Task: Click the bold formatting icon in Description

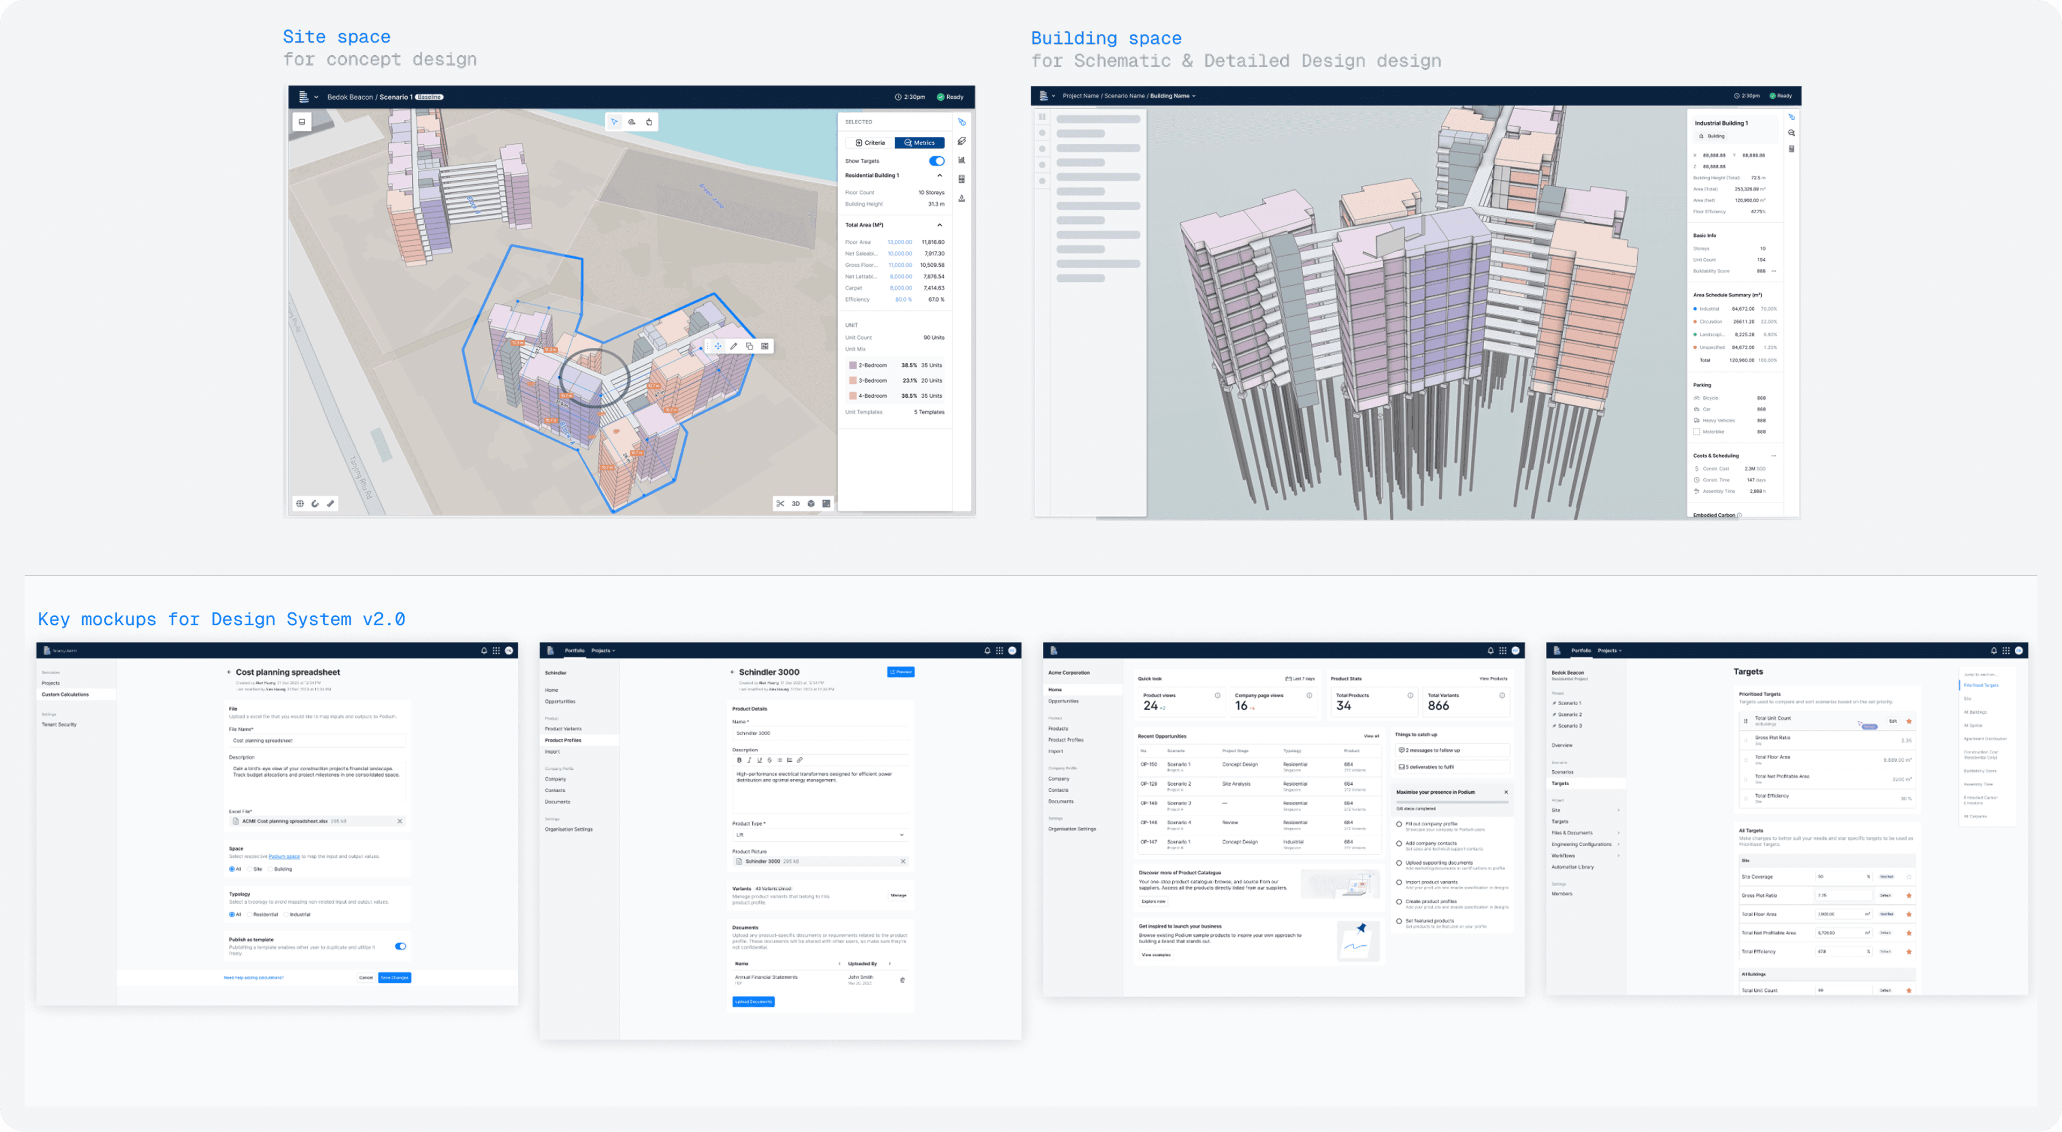Action: [739, 760]
